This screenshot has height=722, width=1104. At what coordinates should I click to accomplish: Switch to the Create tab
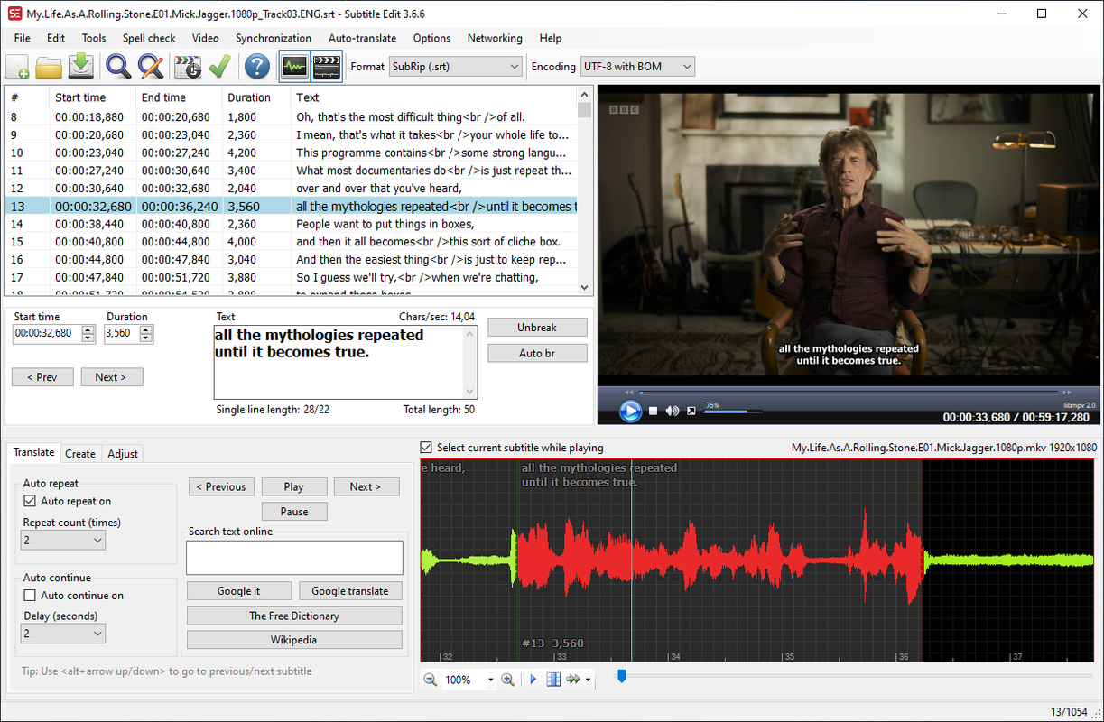80,454
